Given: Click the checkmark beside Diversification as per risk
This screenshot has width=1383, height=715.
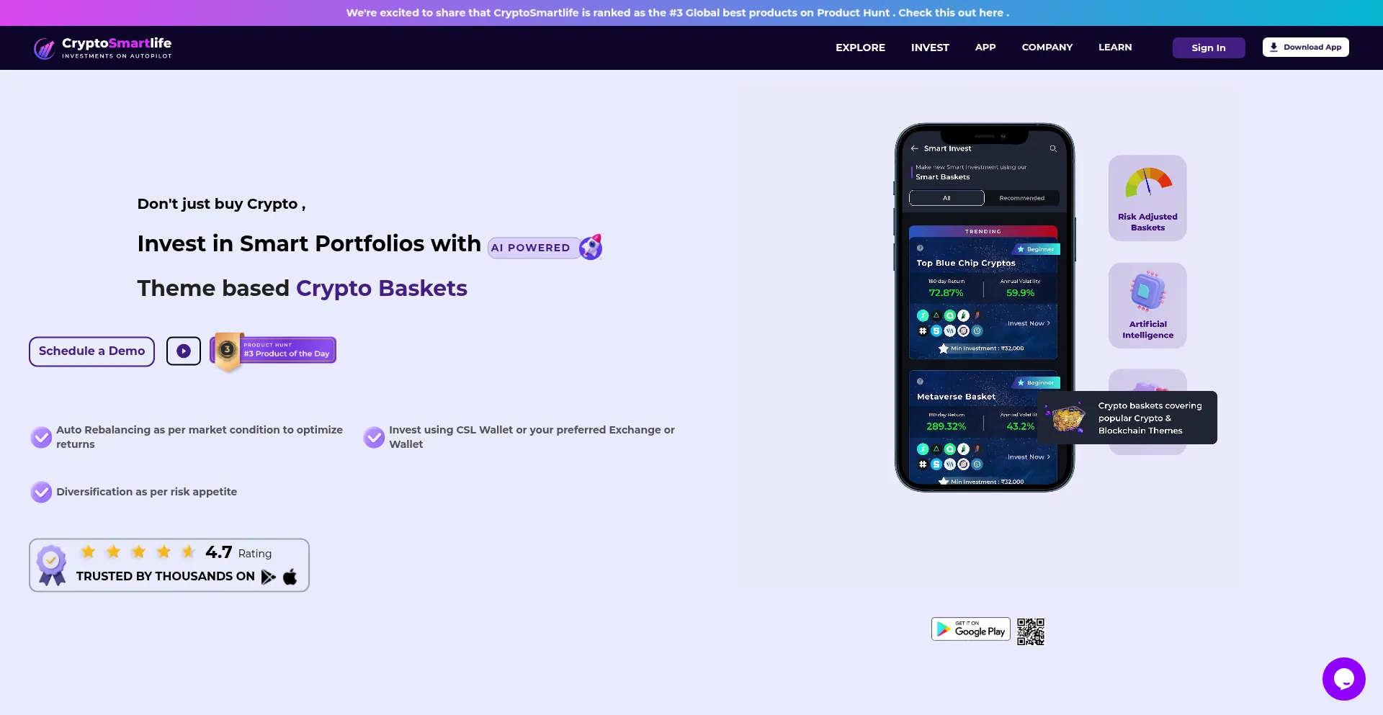Looking at the screenshot, I should pyautogui.click(x=41, y=492).
